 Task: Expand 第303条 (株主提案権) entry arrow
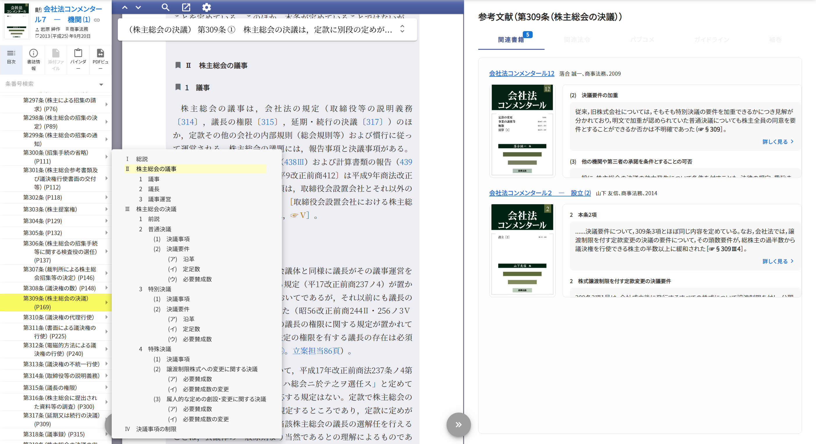[106, 209]
